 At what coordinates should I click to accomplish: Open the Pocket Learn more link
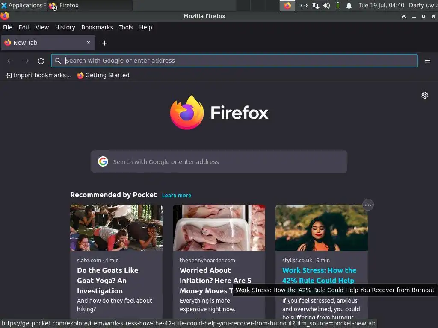click(177, 196)
